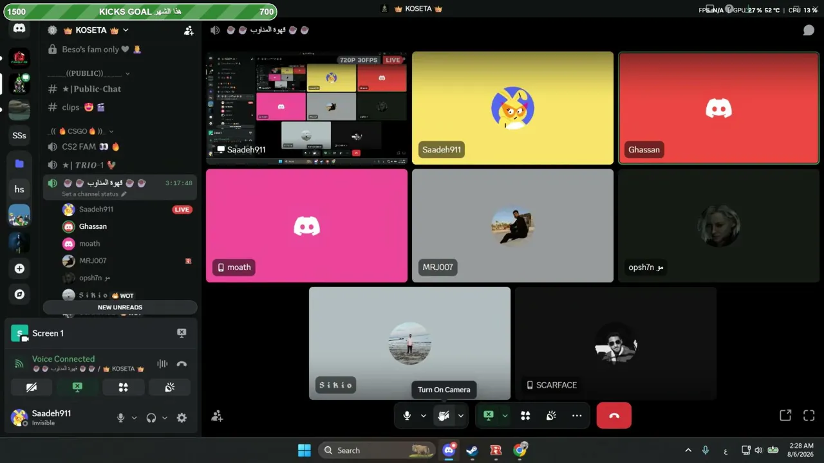Turn on camera from the voice panel
Screen dimensions: 824x463
31,387
